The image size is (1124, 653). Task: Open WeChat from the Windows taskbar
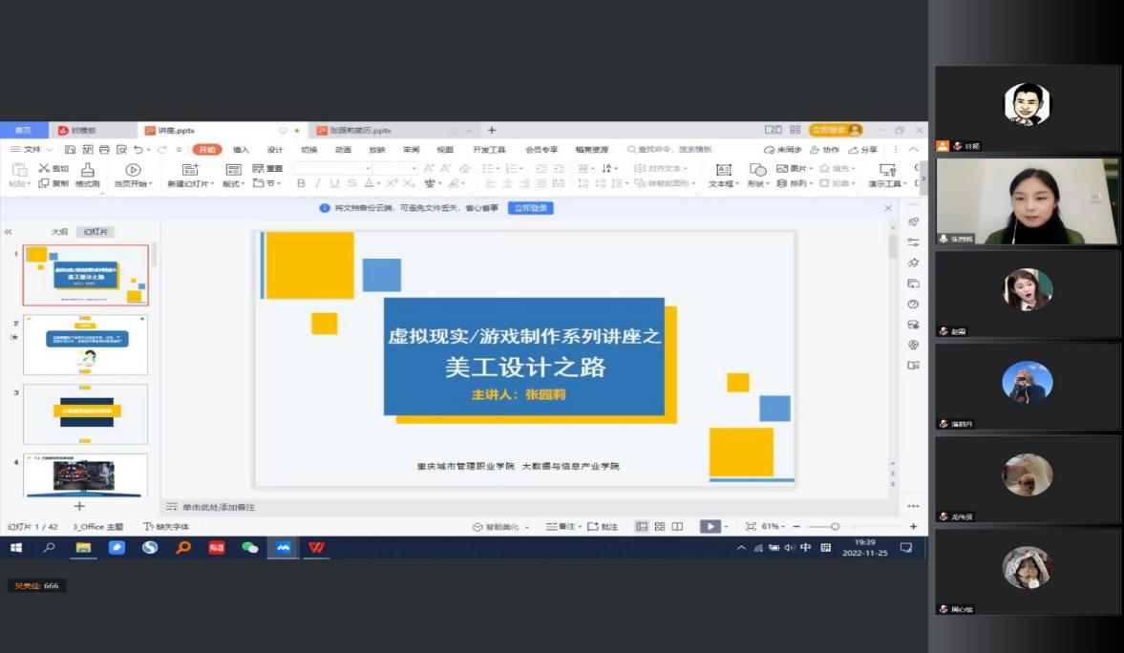coord(250,548)
